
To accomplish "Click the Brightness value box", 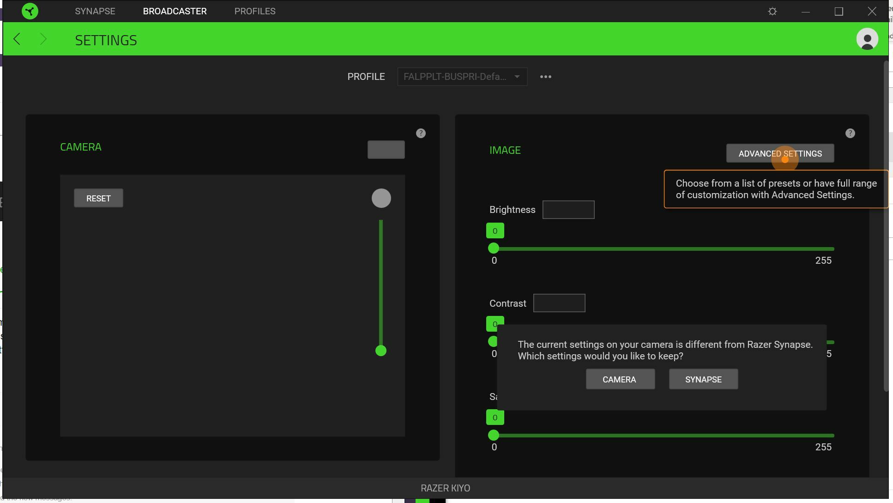I will tap(568, 210).
